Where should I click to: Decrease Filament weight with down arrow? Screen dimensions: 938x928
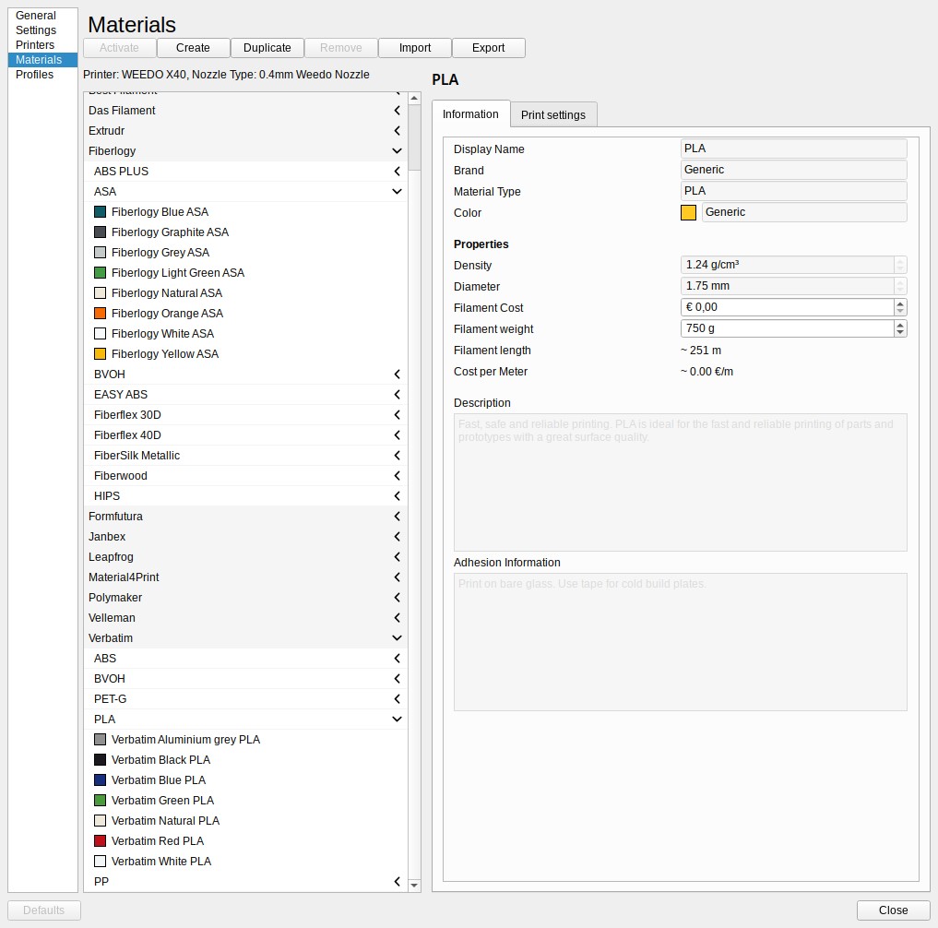coord(900,332)
